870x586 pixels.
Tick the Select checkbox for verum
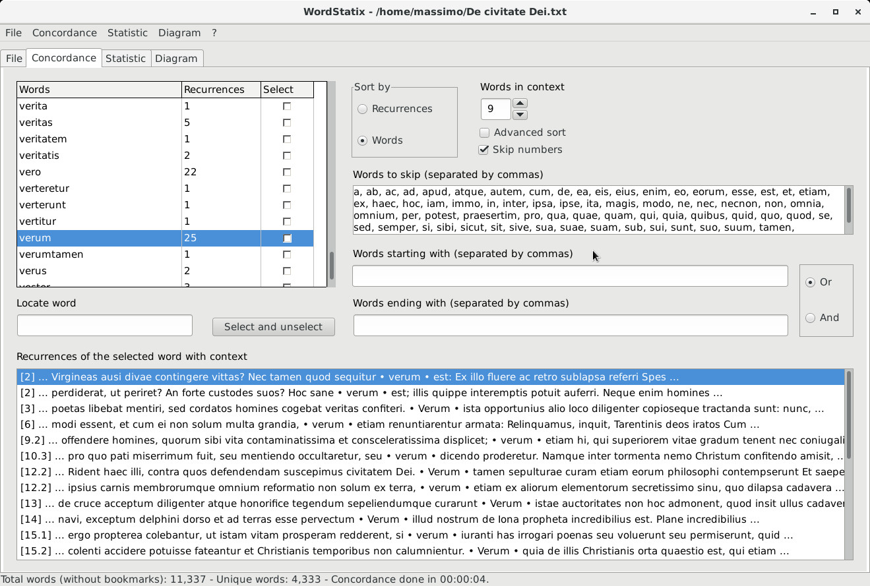pos(287,238)
